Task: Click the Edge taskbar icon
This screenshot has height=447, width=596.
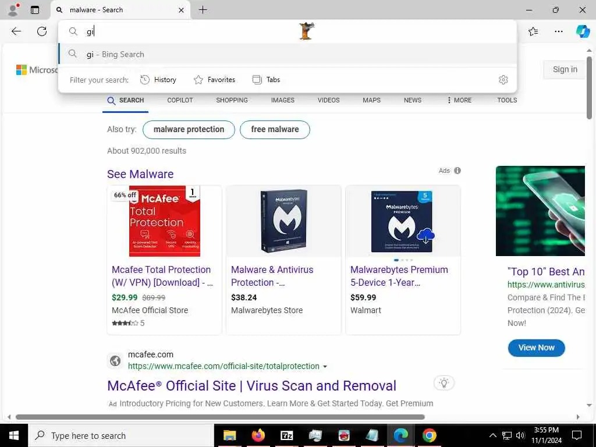Action: click(400, 435)
